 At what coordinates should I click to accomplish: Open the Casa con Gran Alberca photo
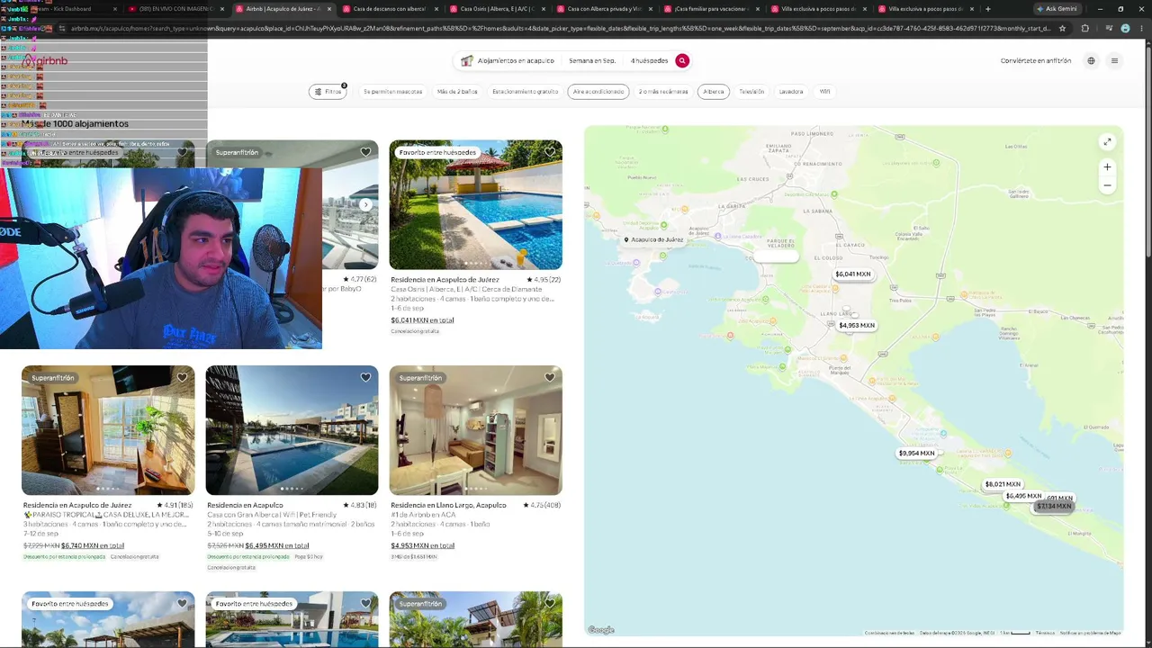(292, 430)
